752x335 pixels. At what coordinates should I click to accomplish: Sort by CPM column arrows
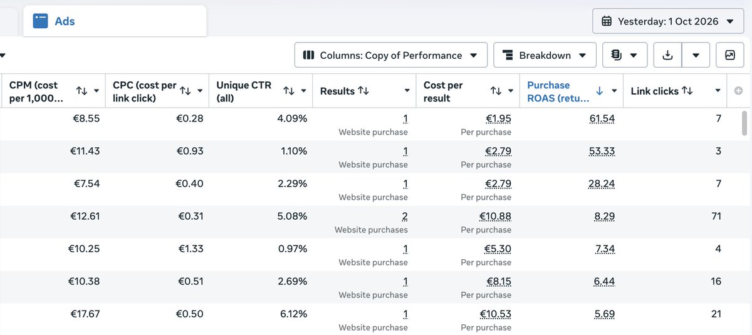tap(81, 91)
